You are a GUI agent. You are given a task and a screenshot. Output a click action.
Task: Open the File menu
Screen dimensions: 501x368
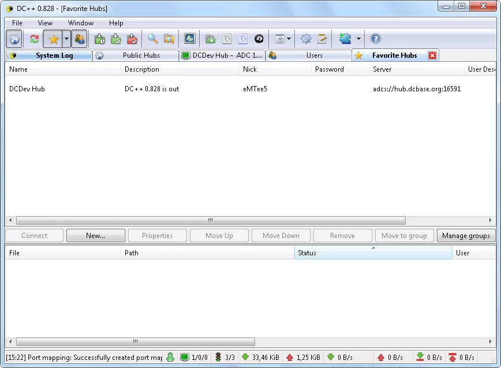tap(17, 23)
